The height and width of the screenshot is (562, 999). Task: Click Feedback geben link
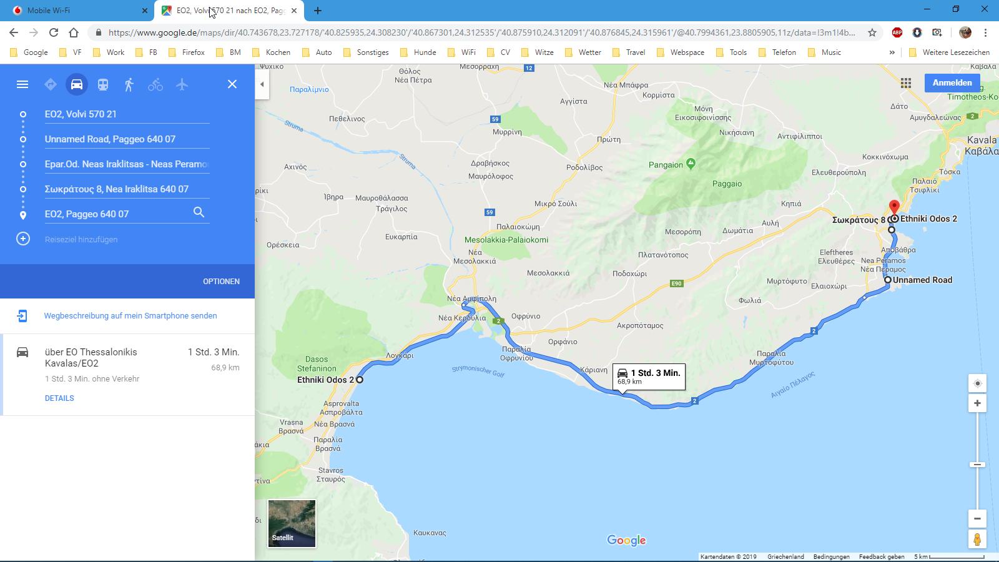point(882,557)
